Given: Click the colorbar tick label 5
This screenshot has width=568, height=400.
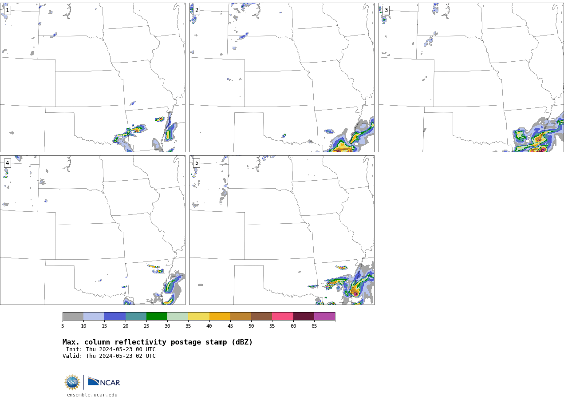Looking at the screenshot, I should [63, 326].
